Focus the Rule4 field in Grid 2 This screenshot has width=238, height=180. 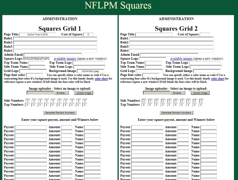[171, 51]
